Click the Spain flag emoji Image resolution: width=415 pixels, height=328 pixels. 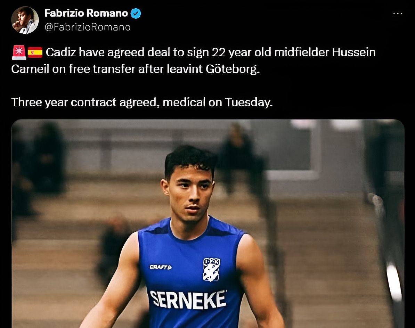tap(35, 52)
